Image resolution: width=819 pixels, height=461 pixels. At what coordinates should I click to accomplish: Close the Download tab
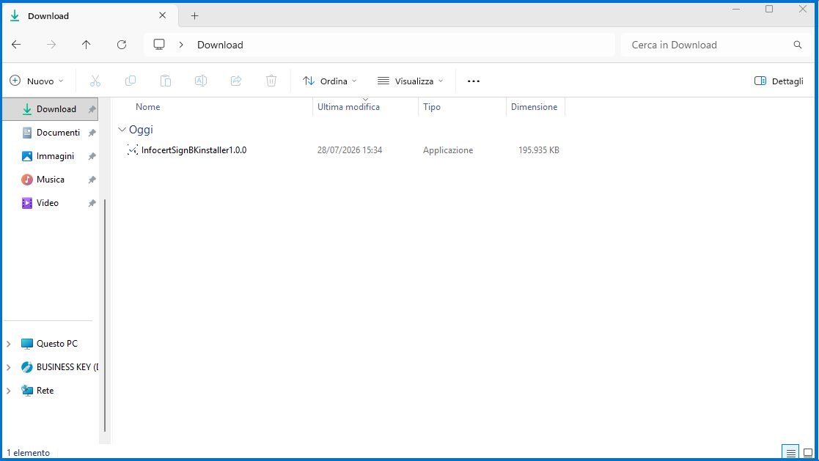(x=163, y=15)
